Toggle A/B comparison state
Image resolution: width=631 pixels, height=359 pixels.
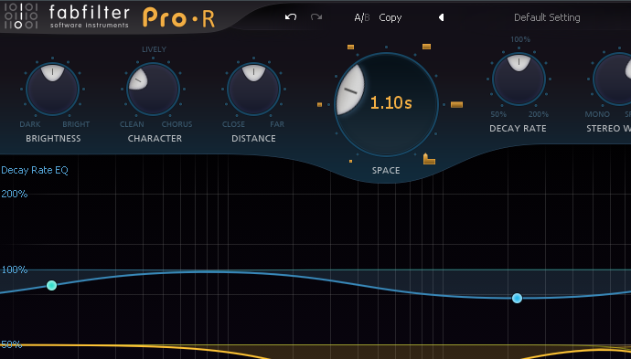361,17
